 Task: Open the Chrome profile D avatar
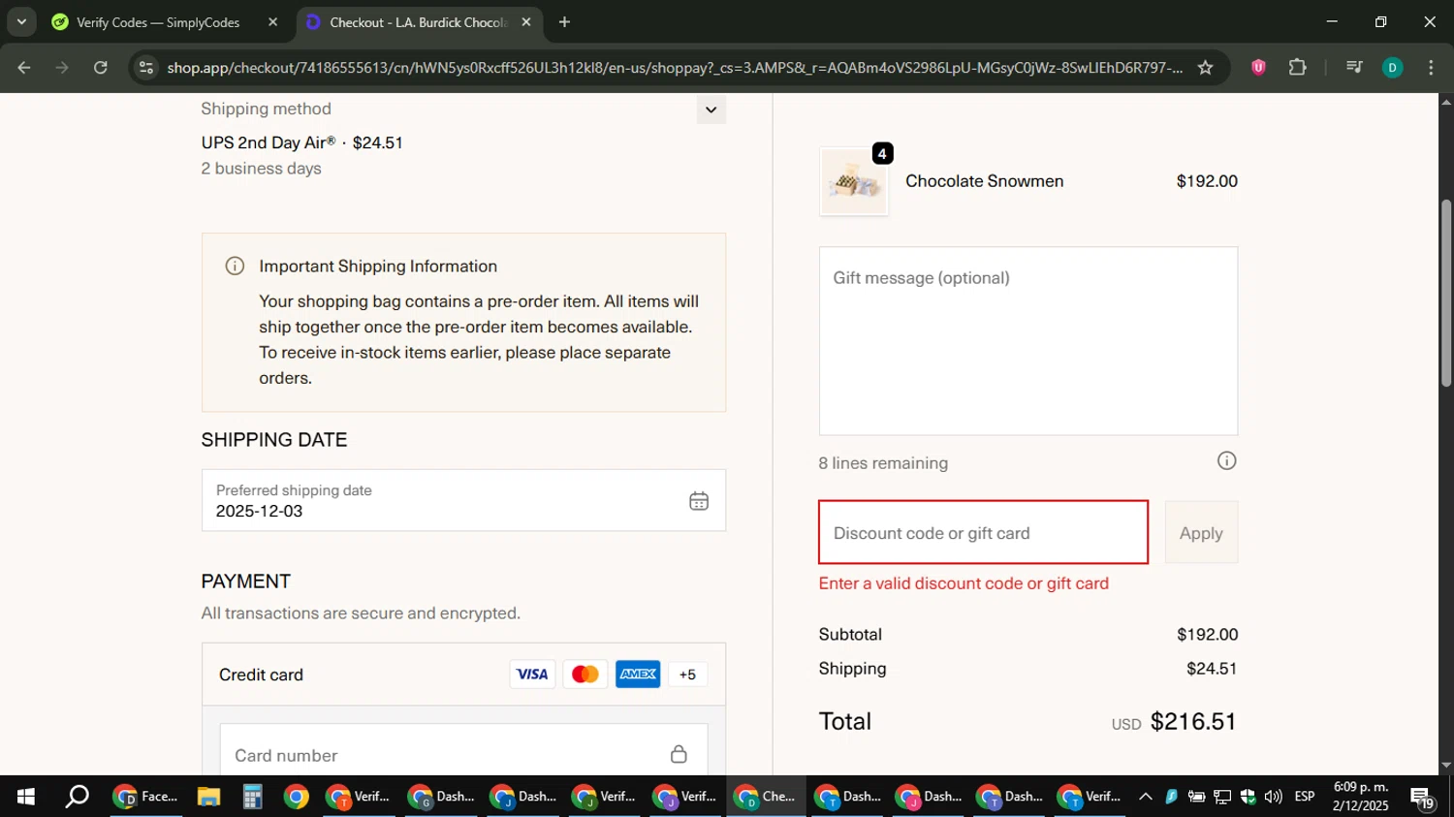(x=1392, y=67)
